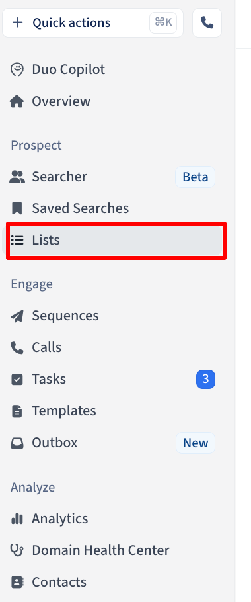The image size is (251, 602).
Task: Open Outbox using the tray icon
Action: [x=17, y=443]
